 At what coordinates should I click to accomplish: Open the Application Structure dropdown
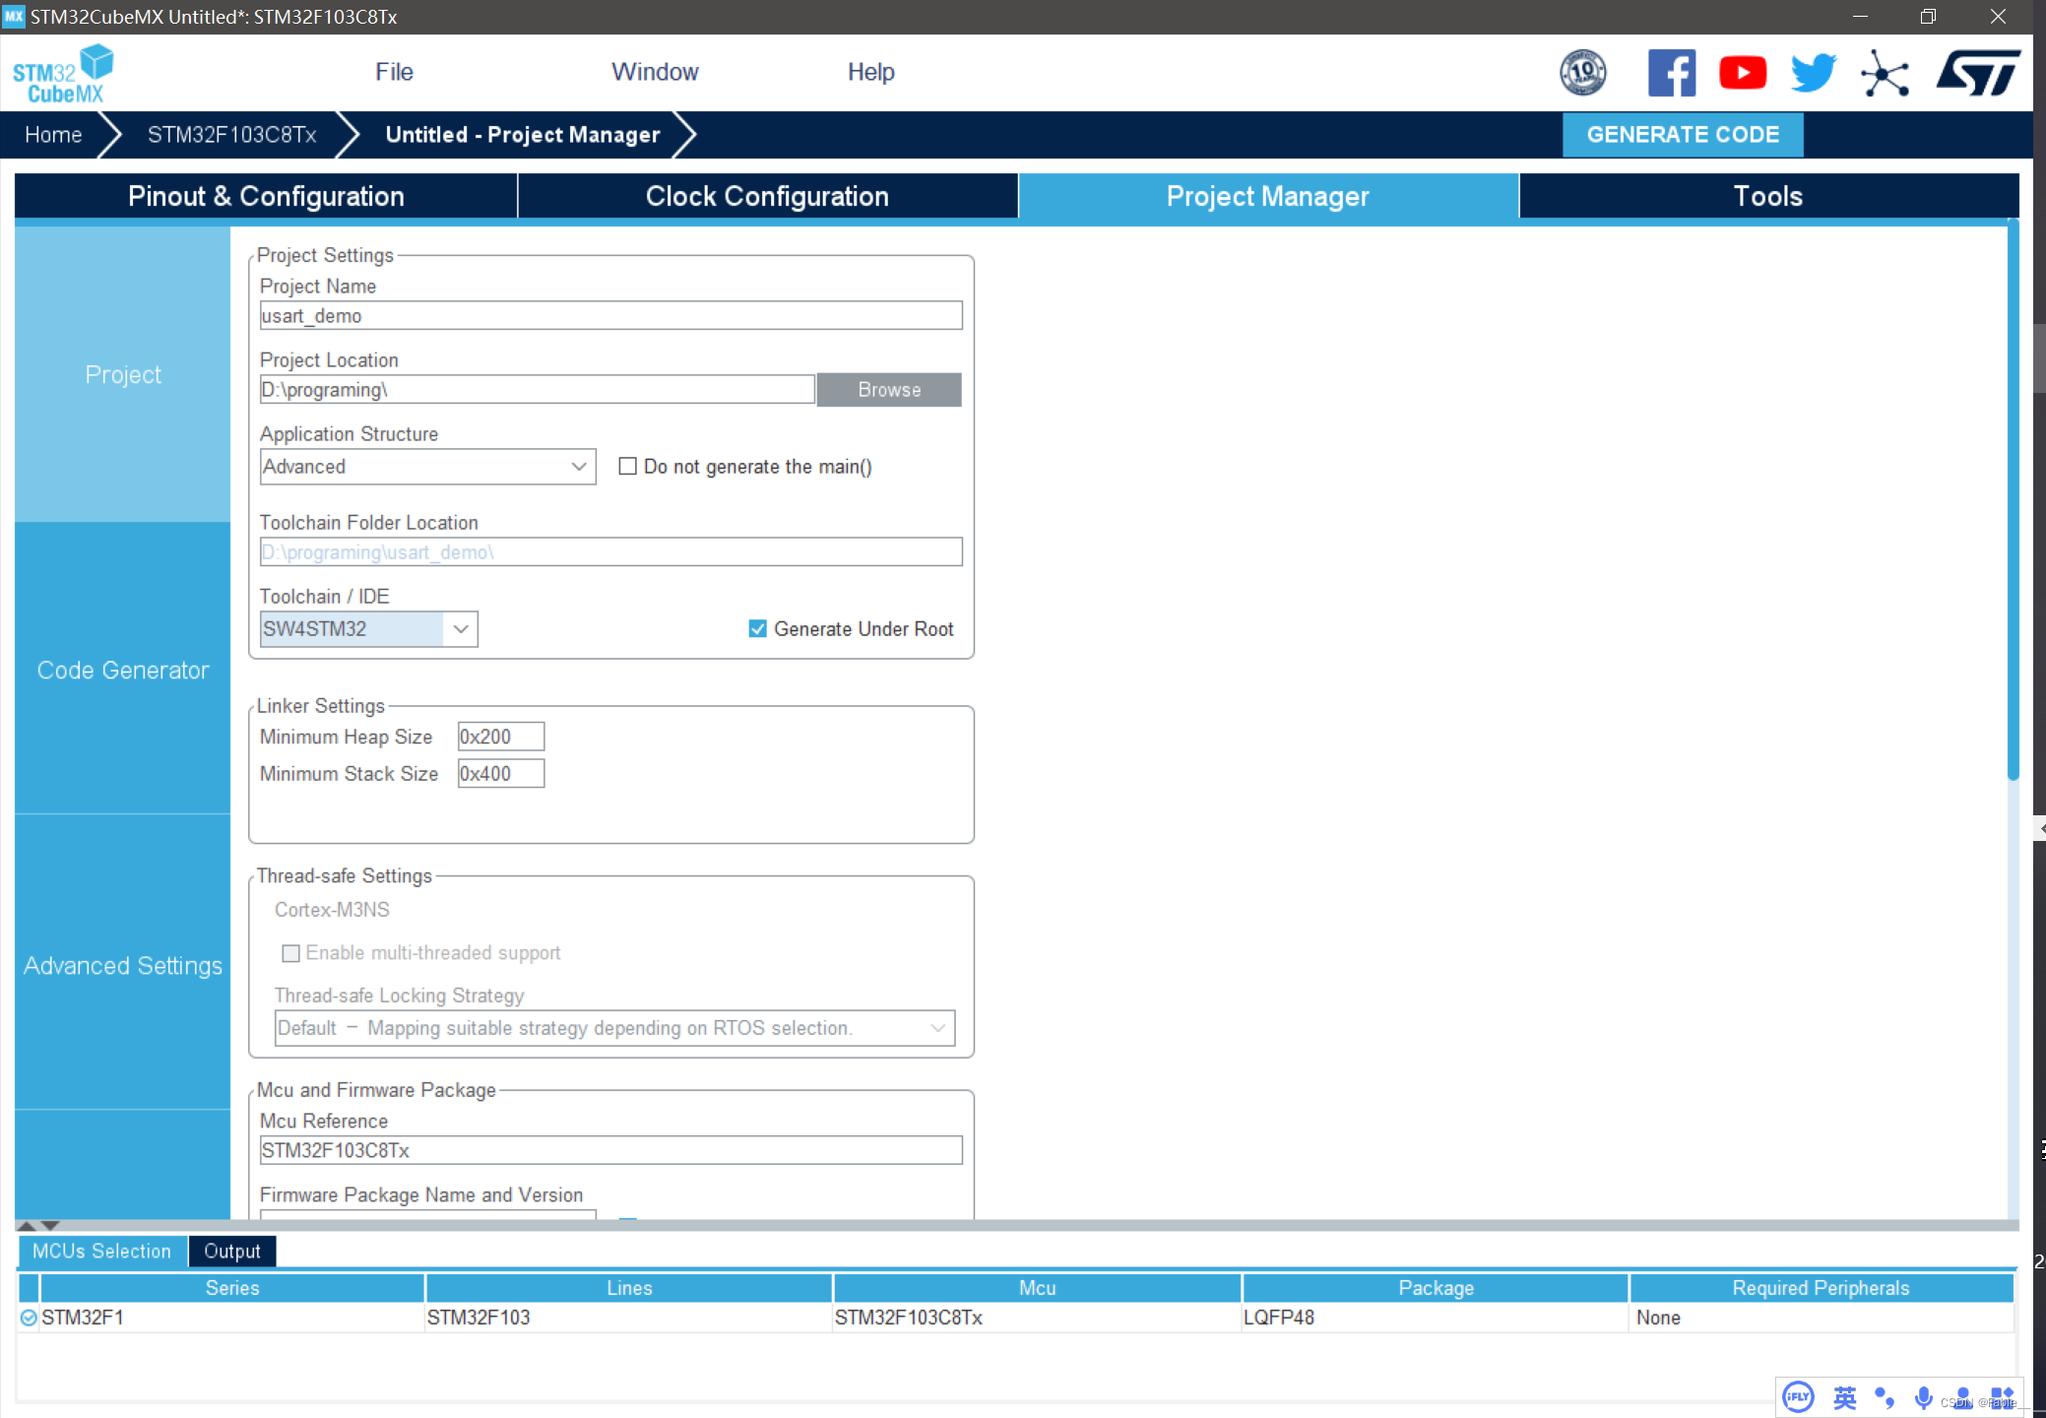tap(427, 467)
